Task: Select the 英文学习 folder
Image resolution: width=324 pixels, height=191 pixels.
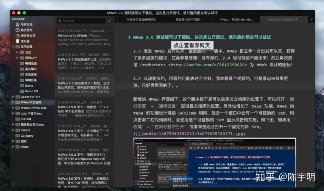Action: tap(31, 69)
